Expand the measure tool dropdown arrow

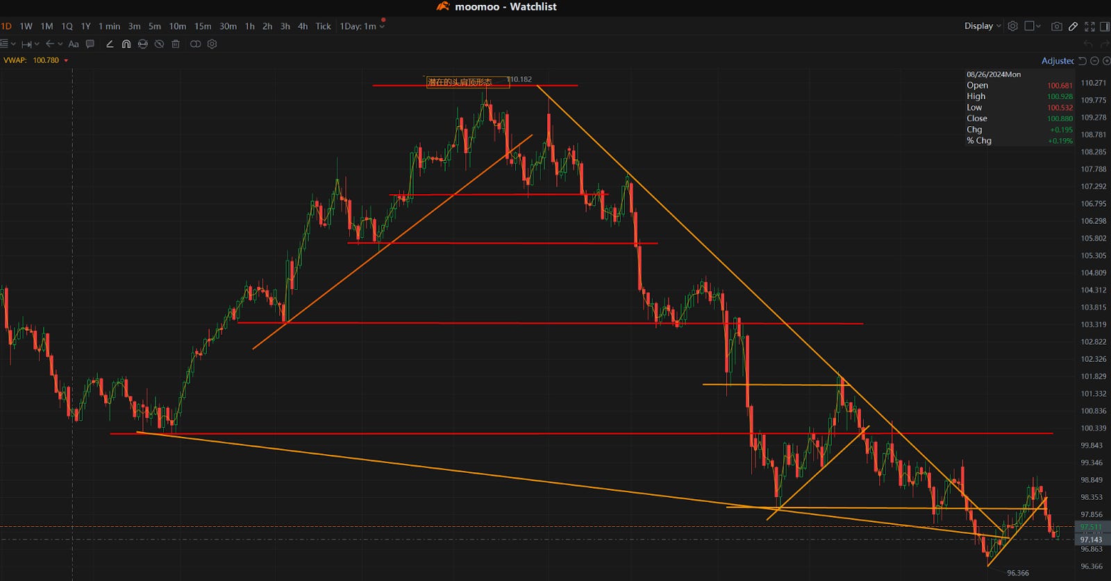point(37,44)
